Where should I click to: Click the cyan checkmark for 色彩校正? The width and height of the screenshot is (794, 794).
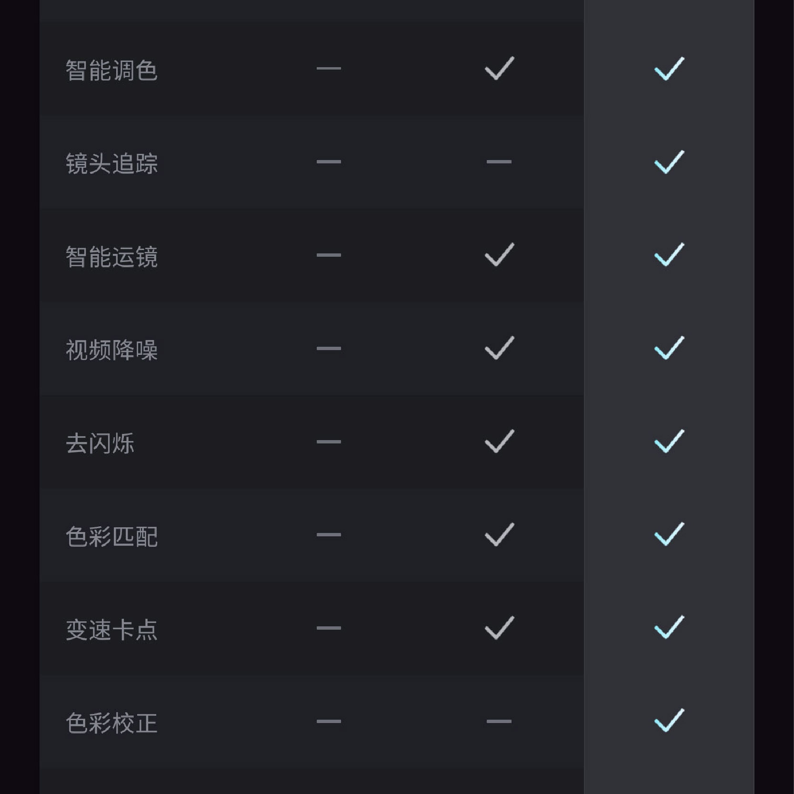(x=669, y=721)
